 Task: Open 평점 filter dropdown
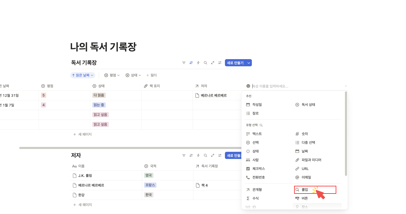[x=112, y=75]
